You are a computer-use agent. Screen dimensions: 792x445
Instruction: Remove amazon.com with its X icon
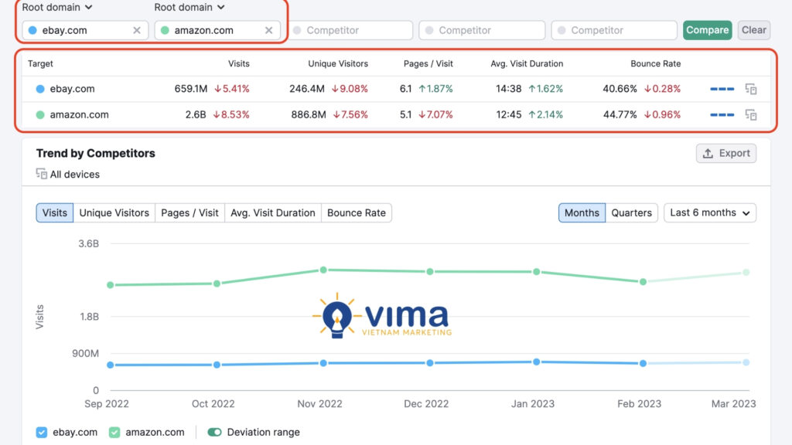click(268, 30)
